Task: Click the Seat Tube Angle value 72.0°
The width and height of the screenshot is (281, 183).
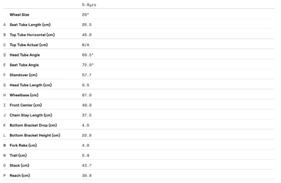Action: click(88, 65)
